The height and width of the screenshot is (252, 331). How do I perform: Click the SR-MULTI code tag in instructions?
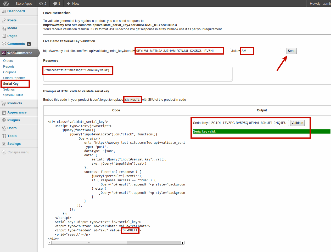[x=132, y=100]
